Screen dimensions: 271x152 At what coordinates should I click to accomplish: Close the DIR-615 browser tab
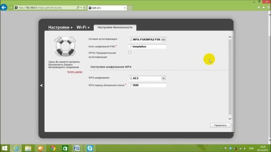coord(125,8)
